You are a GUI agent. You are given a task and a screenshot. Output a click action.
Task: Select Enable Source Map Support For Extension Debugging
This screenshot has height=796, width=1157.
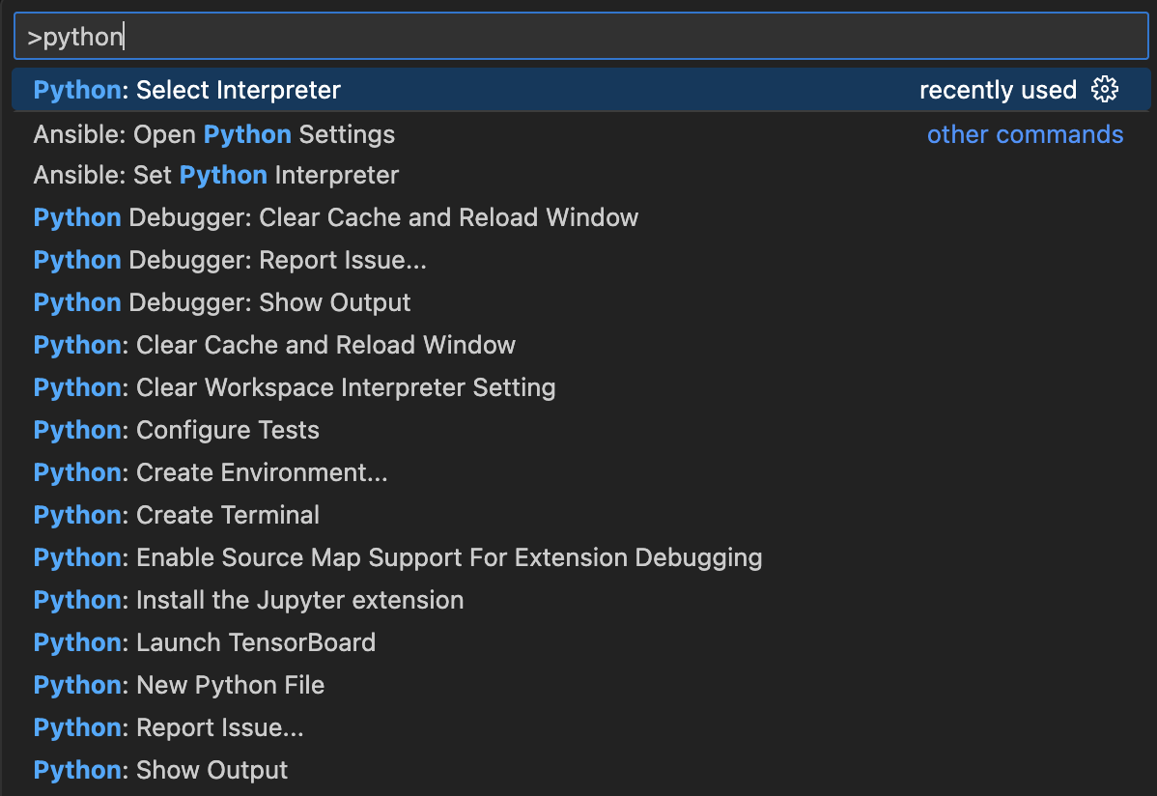pyautogui.click(x=581, y=557)
